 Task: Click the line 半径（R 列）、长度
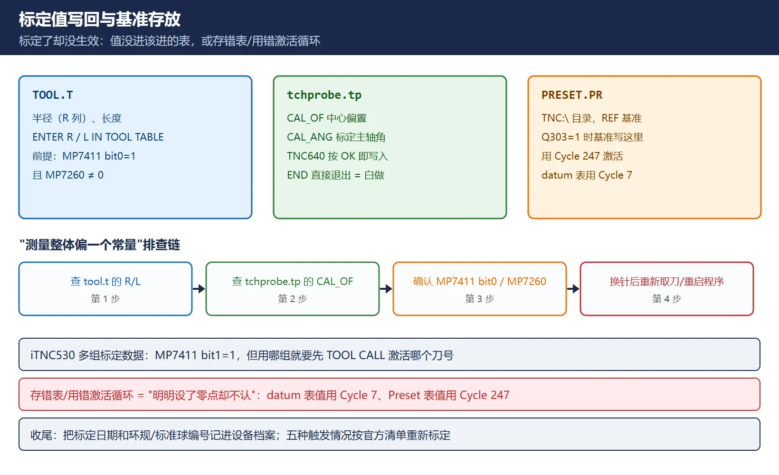tap(77, 118)
